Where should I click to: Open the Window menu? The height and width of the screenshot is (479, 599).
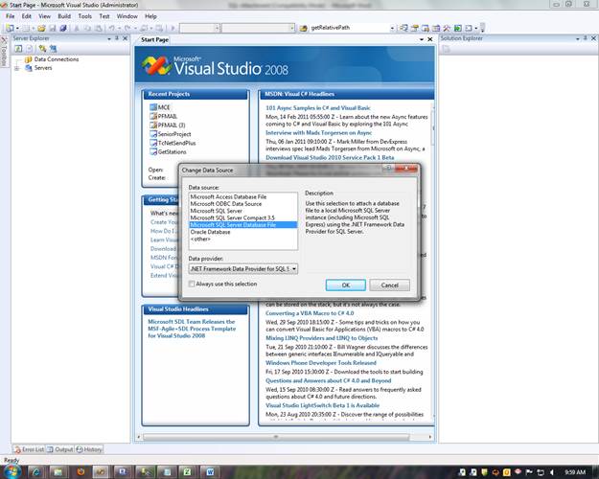tap(127, 16)
